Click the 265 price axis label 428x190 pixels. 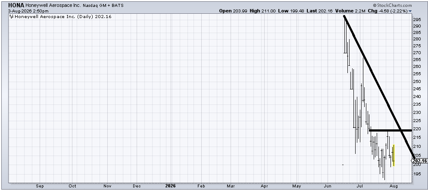pyautogui.click(x=416, y=60)
